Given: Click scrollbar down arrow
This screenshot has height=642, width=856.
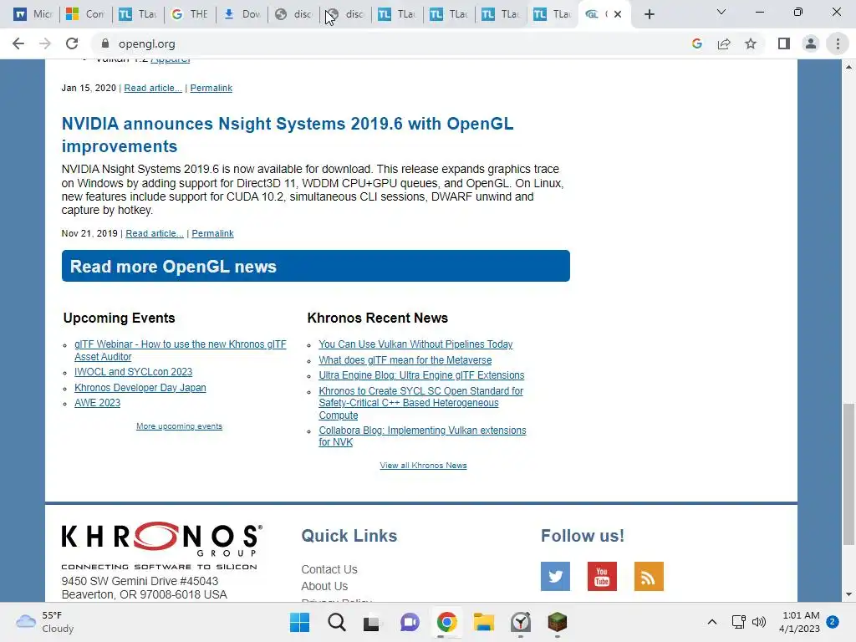Looking at the screenshot, I should (x=848, y=594).
